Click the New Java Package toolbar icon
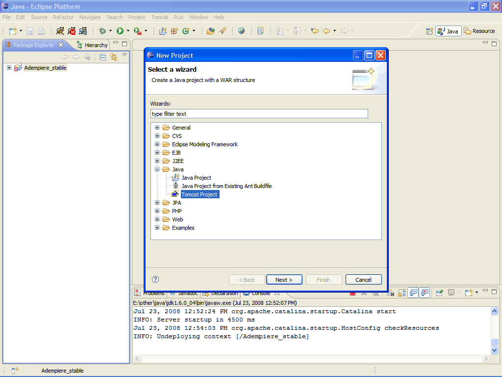Image resolution: width=502 pixels, height=377 pixels. click(x=174, y=31)
